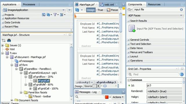
Task: Select Panel Box facets tree node
Action: 37,92
